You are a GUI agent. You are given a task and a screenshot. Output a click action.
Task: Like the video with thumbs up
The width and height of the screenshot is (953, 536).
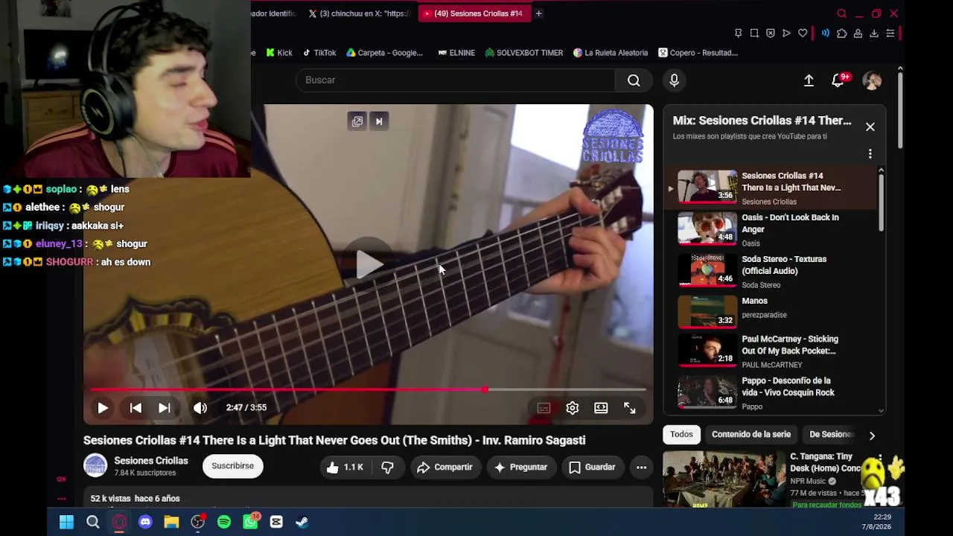344,468
